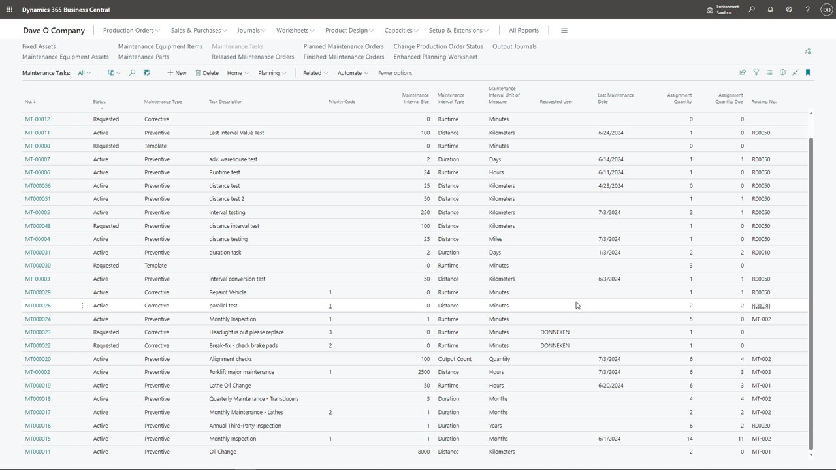Click the Delete trash action
The width and height of the screenshot is (836, 470).
[x=207, y=73]
